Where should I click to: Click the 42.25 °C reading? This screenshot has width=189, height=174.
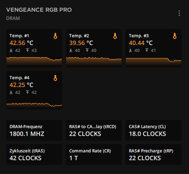coord(21,85)
